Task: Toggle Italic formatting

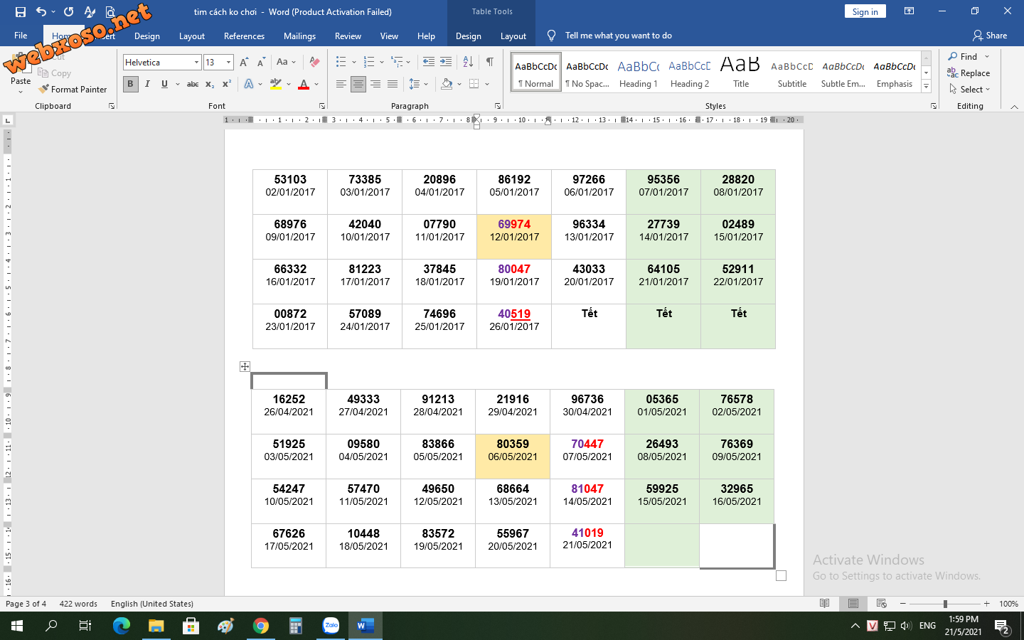Action: (x=147, y=84)
